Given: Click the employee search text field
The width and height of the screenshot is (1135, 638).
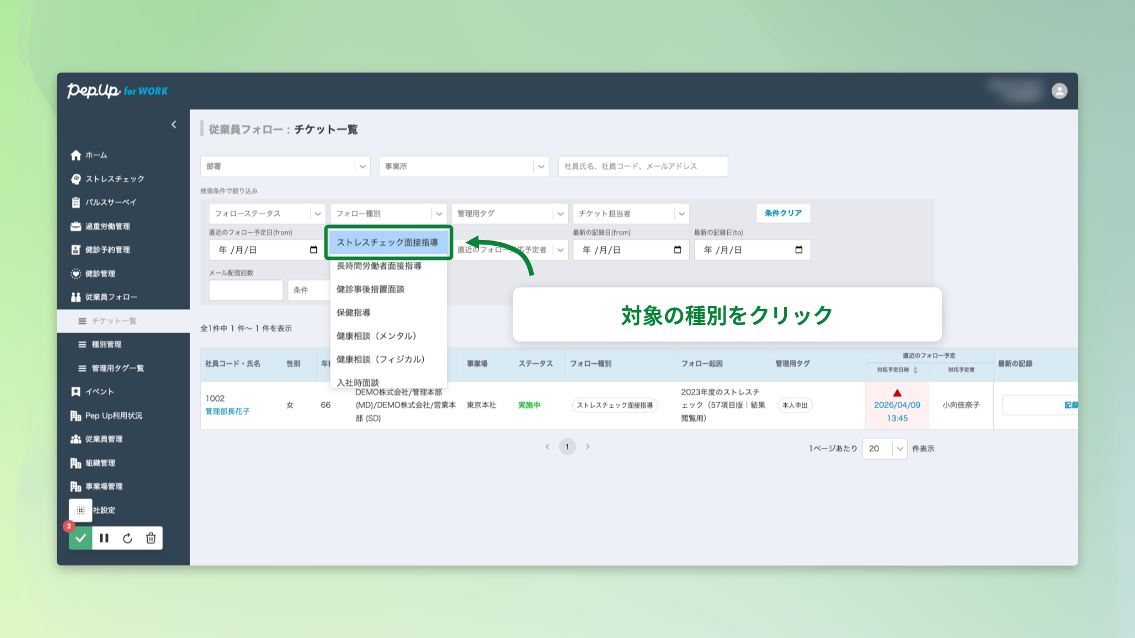Looking at the screenshot, I should click(x=643, y=167).
